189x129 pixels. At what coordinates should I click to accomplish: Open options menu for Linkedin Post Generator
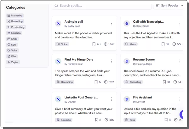111,99
